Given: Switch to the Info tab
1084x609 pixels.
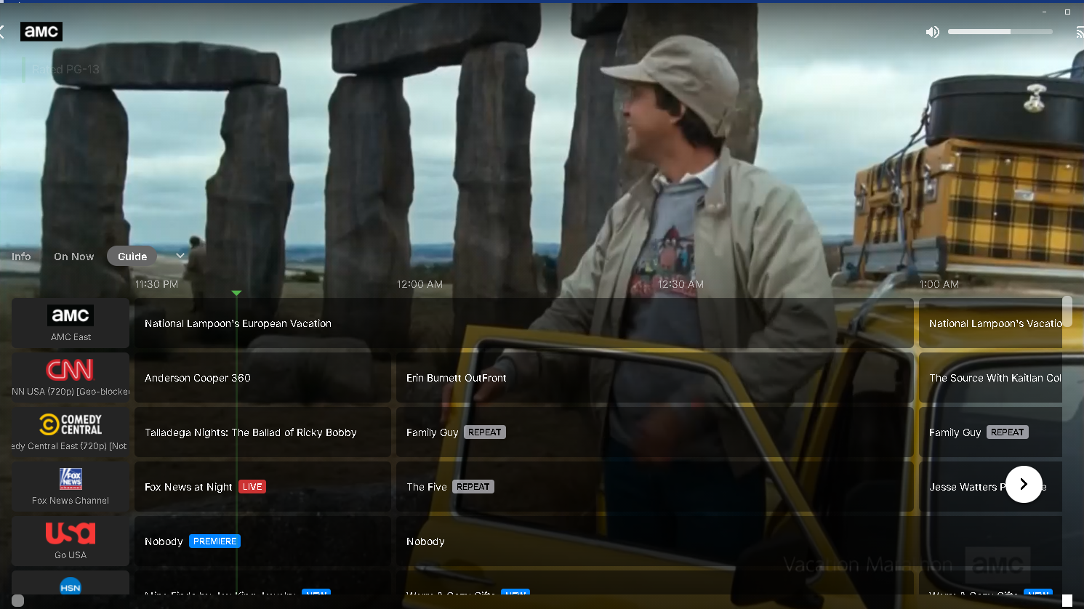Looking at the screenshot, I should click(21, 257).
